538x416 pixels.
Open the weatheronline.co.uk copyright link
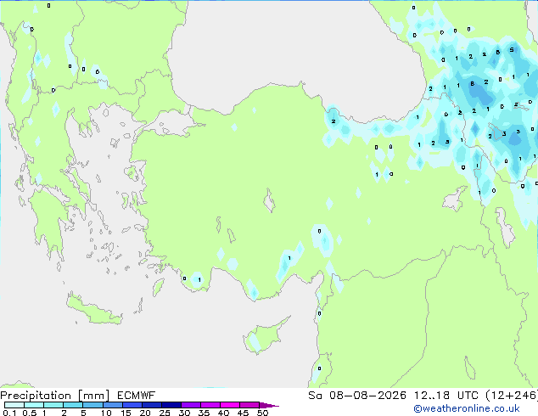(467, 408)
